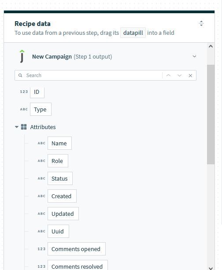Select the Name datapill under Attributes
The image size is (222, 270).
59,143
